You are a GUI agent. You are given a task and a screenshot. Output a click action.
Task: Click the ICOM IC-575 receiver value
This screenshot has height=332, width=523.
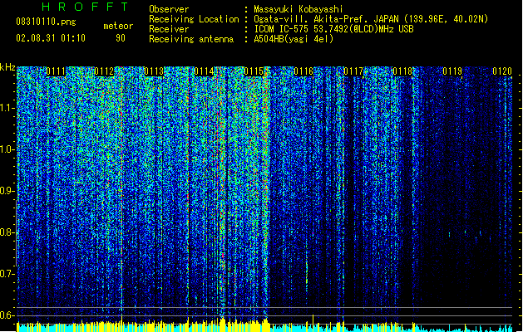(x=333, y=29)
